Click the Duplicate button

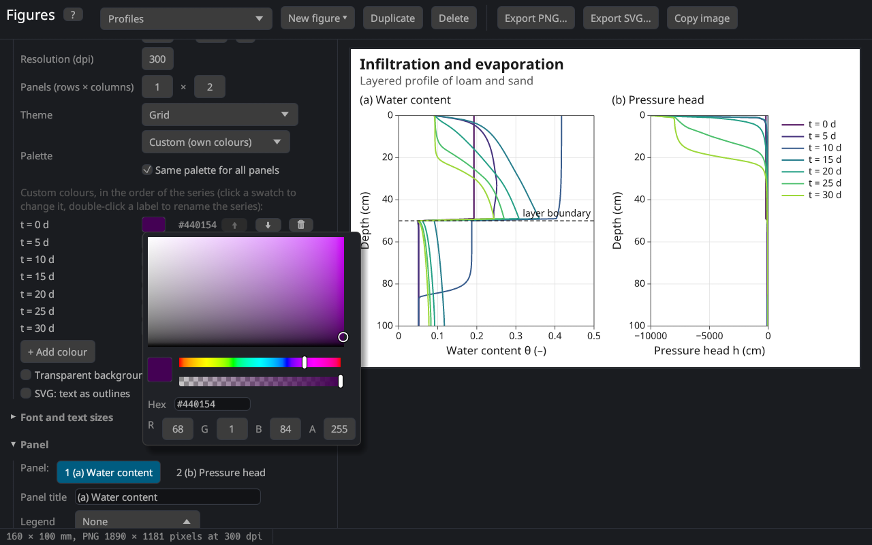click(392, 18)
